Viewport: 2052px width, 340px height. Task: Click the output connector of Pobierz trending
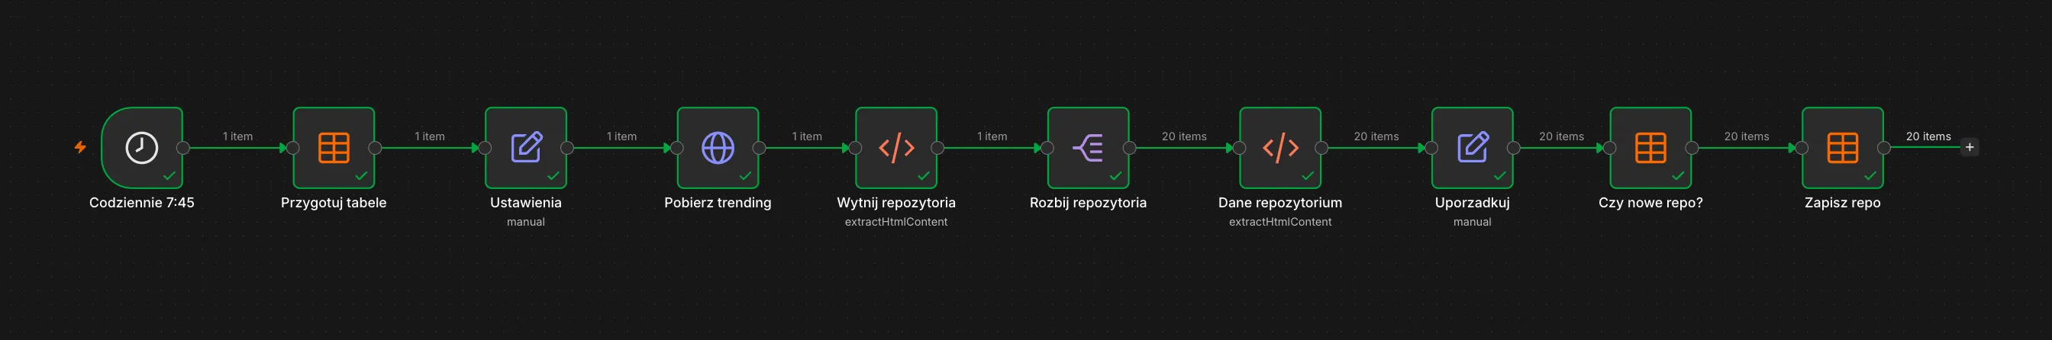(759, 147)
